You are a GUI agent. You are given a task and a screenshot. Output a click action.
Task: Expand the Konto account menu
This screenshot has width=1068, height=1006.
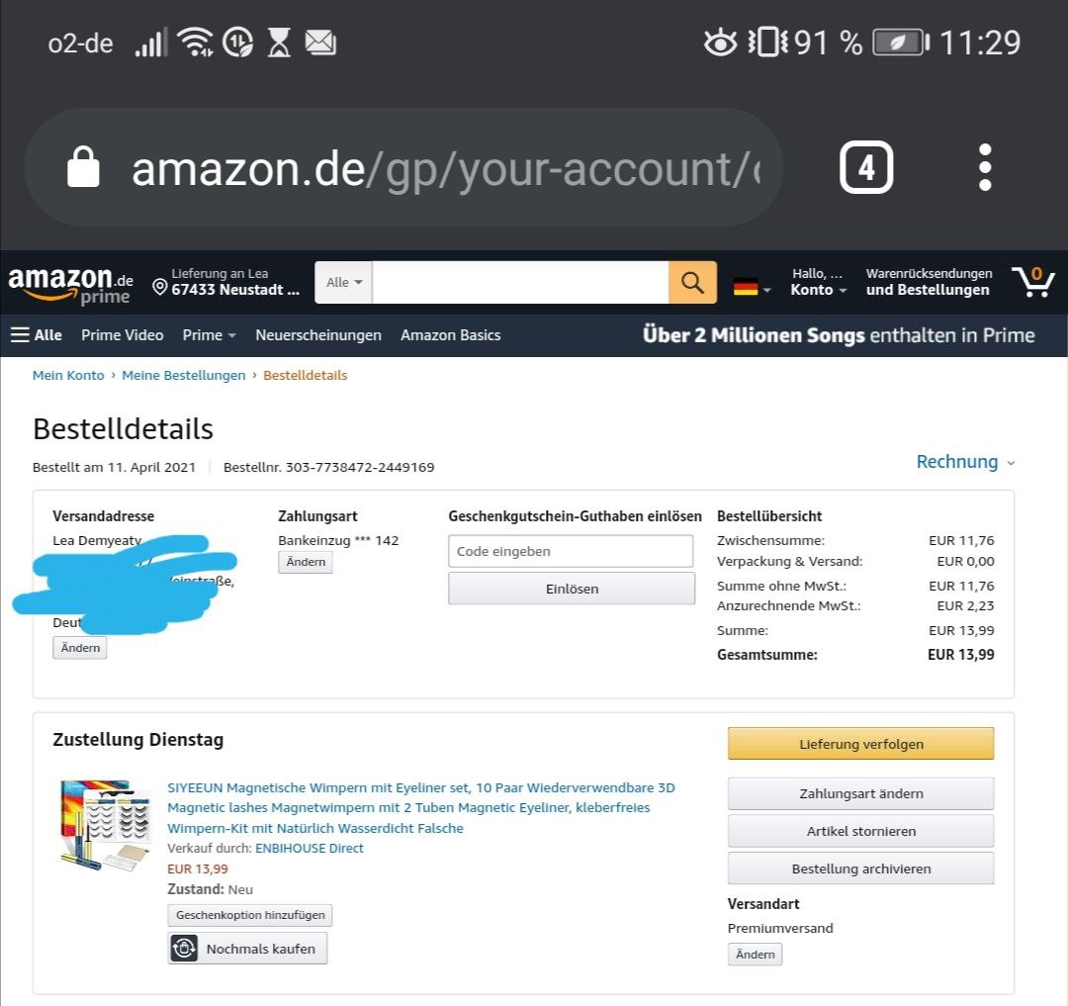click(x=818, y=282)
